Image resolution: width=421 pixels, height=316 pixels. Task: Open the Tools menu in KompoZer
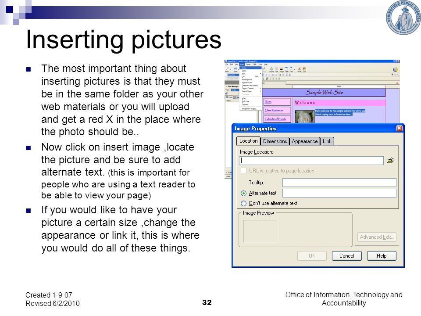260,65
